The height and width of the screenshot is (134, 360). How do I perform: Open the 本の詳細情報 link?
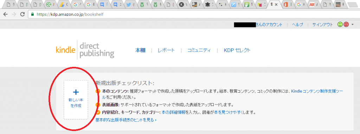(x=173, y=113)
